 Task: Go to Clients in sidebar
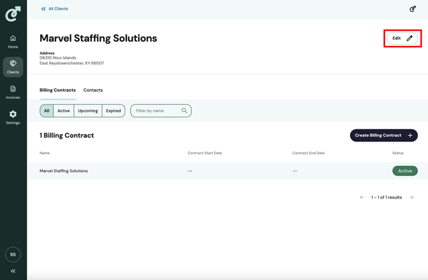click(x=13, y=67)
